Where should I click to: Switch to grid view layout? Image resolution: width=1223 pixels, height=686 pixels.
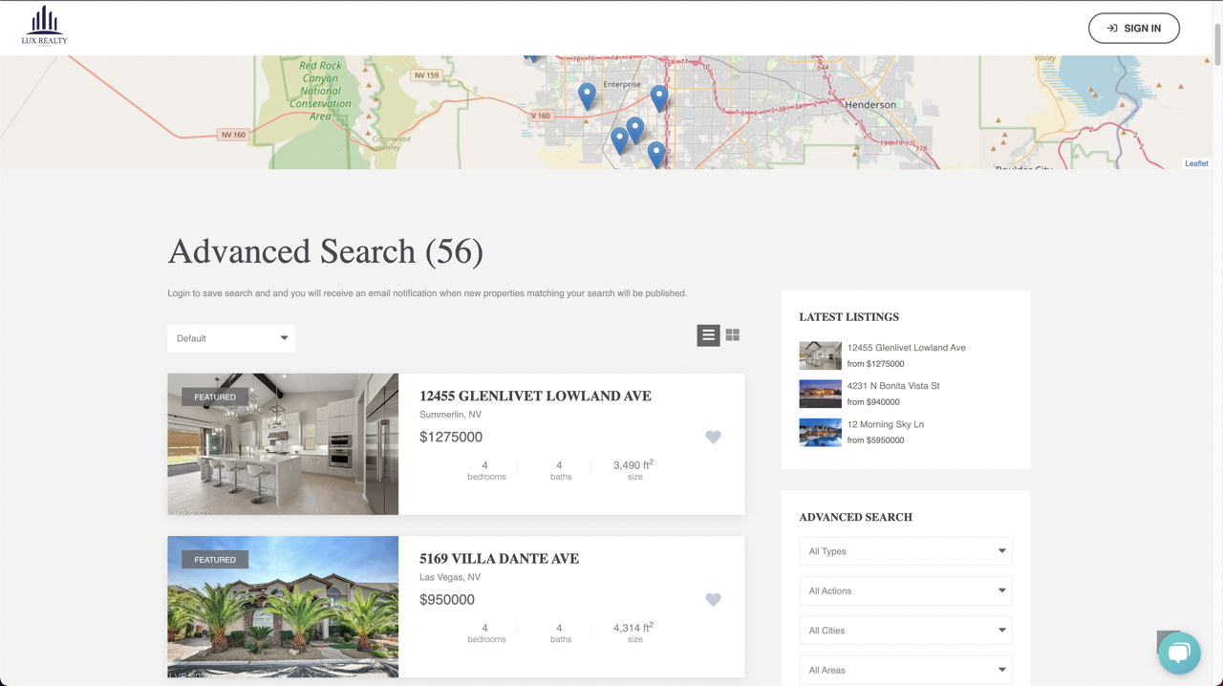coord(733,335)
